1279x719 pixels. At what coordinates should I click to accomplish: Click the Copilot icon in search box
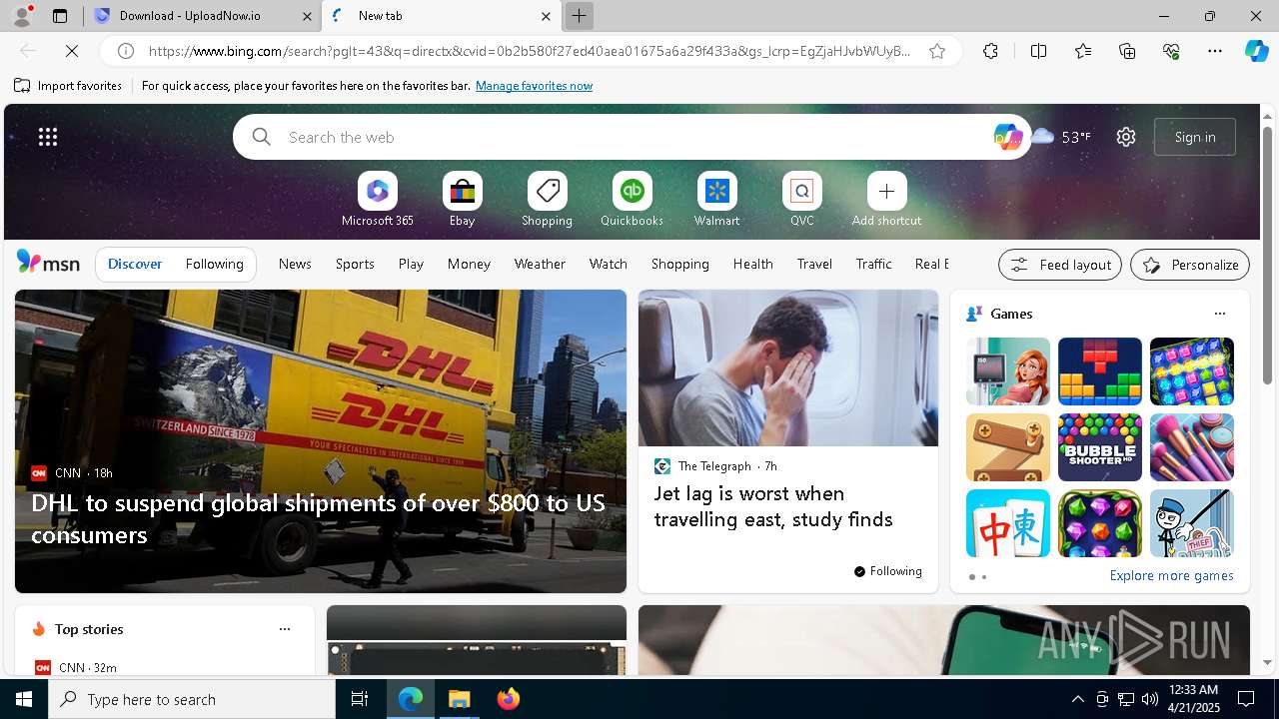point(1007,137)
